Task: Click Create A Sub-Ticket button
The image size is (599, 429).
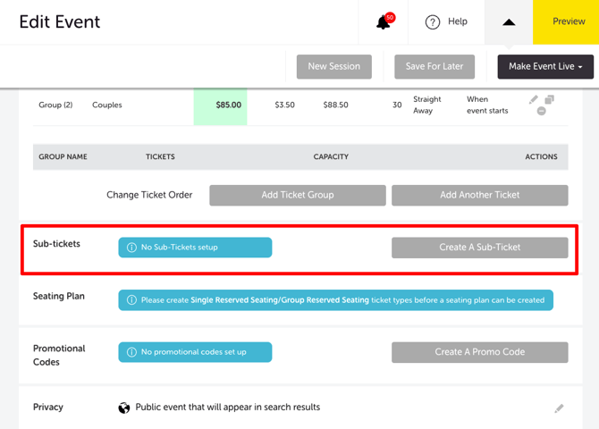Action: (x=480, y=248)
